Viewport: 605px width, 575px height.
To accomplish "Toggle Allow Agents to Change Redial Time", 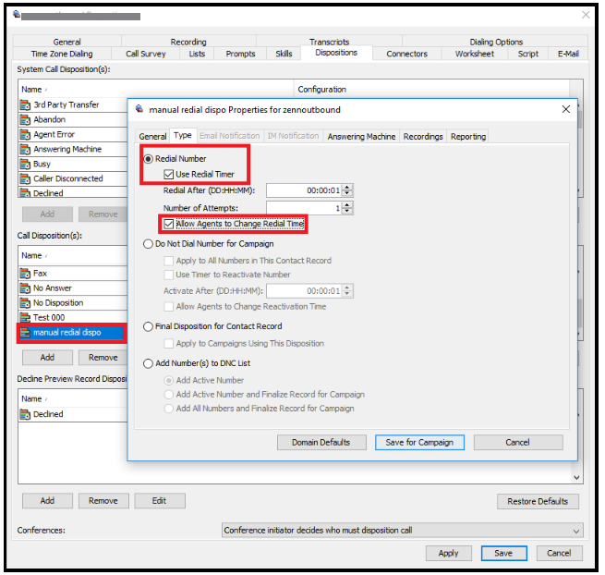I will click(x=169, y=224).
